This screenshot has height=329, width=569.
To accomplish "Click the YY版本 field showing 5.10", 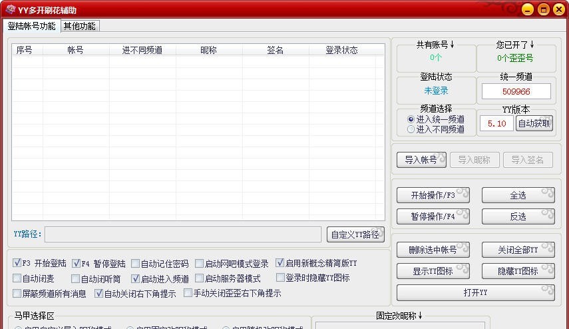I will [496, 123].
